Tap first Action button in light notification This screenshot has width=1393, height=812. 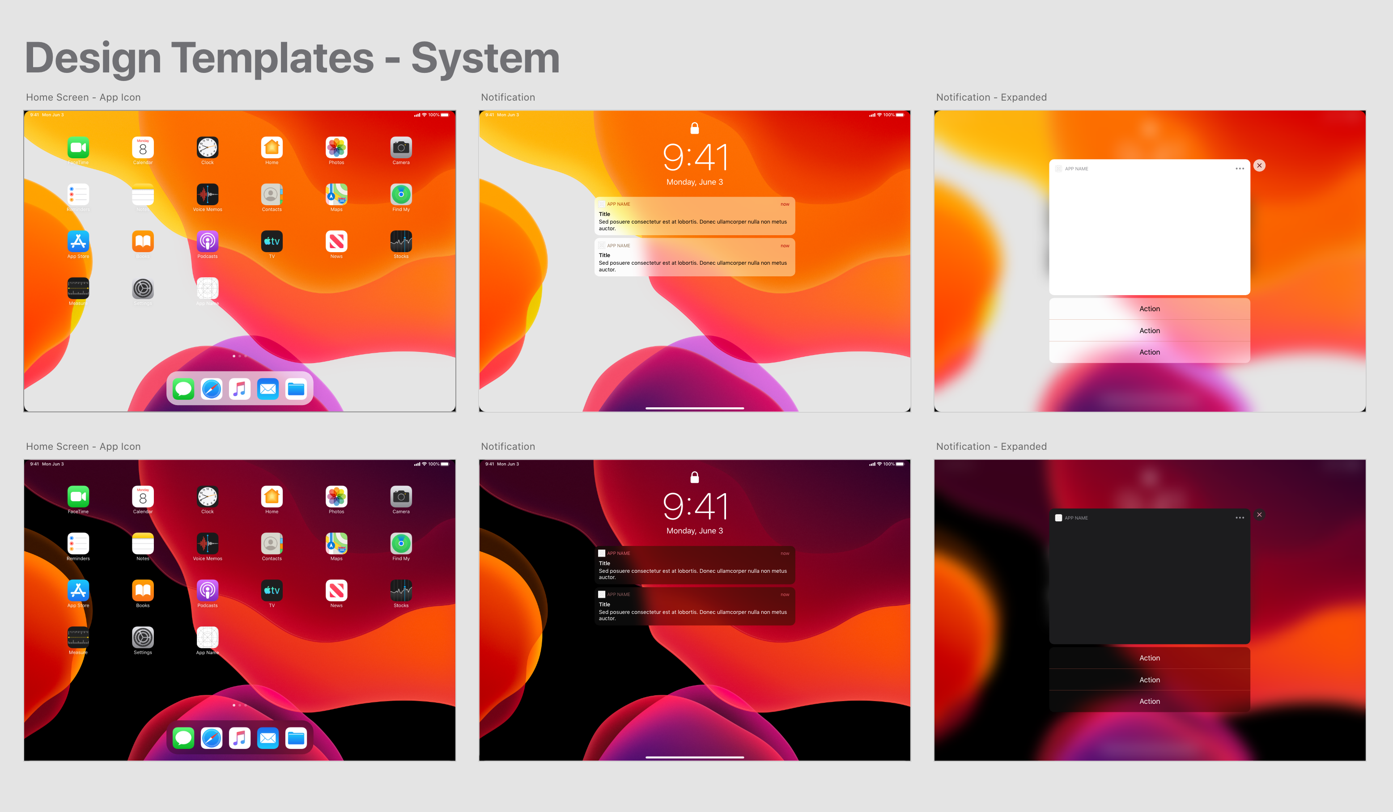[1149, 309]
